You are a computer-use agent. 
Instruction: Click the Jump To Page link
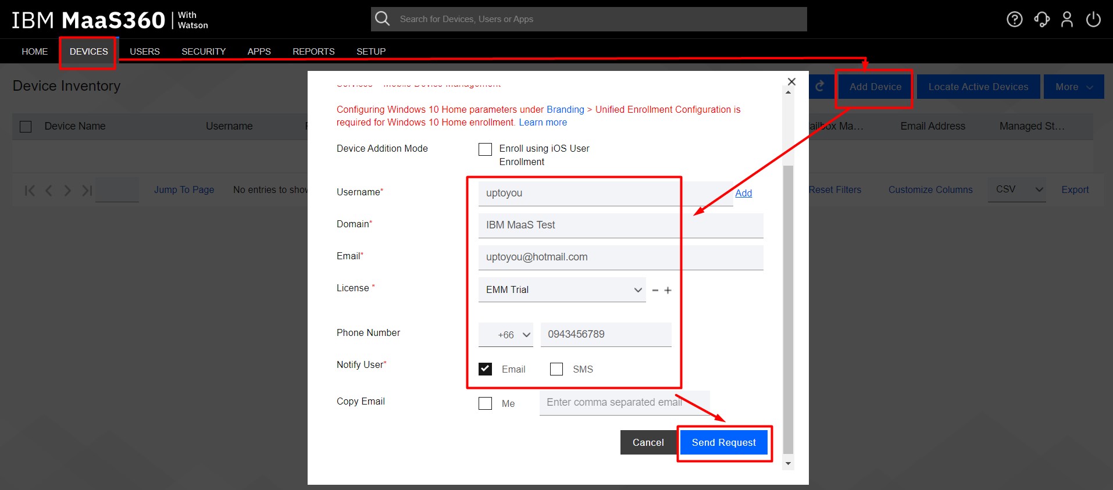(x=184, y=189)
